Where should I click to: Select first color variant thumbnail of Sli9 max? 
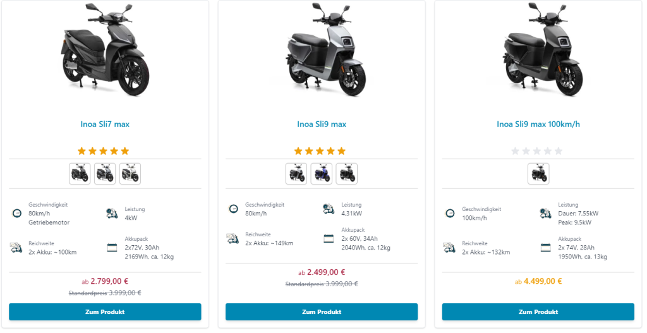coord(296,174)
